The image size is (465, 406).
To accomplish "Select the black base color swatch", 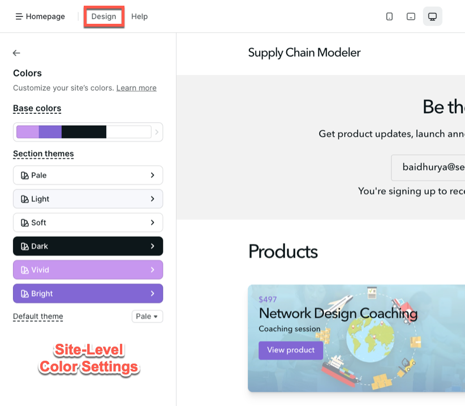I will point(84,132).
